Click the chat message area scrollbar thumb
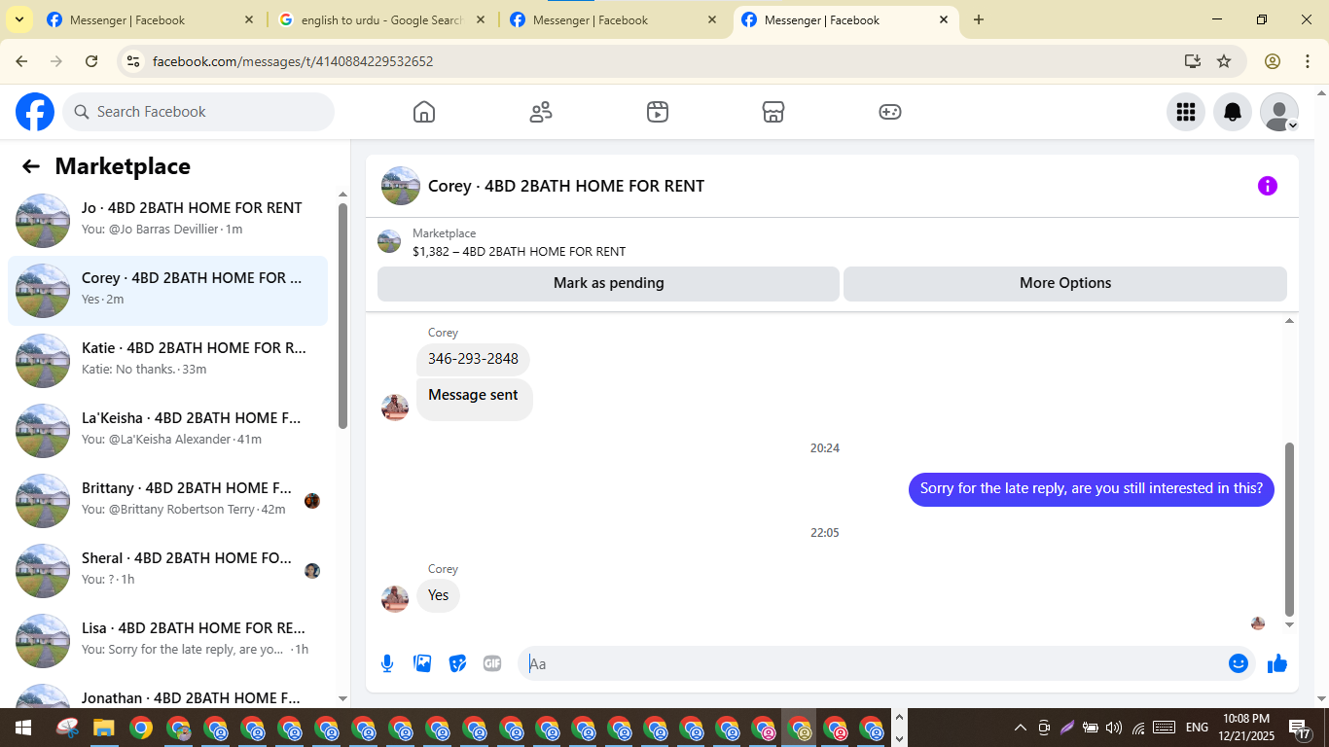 coord(1290,529)
